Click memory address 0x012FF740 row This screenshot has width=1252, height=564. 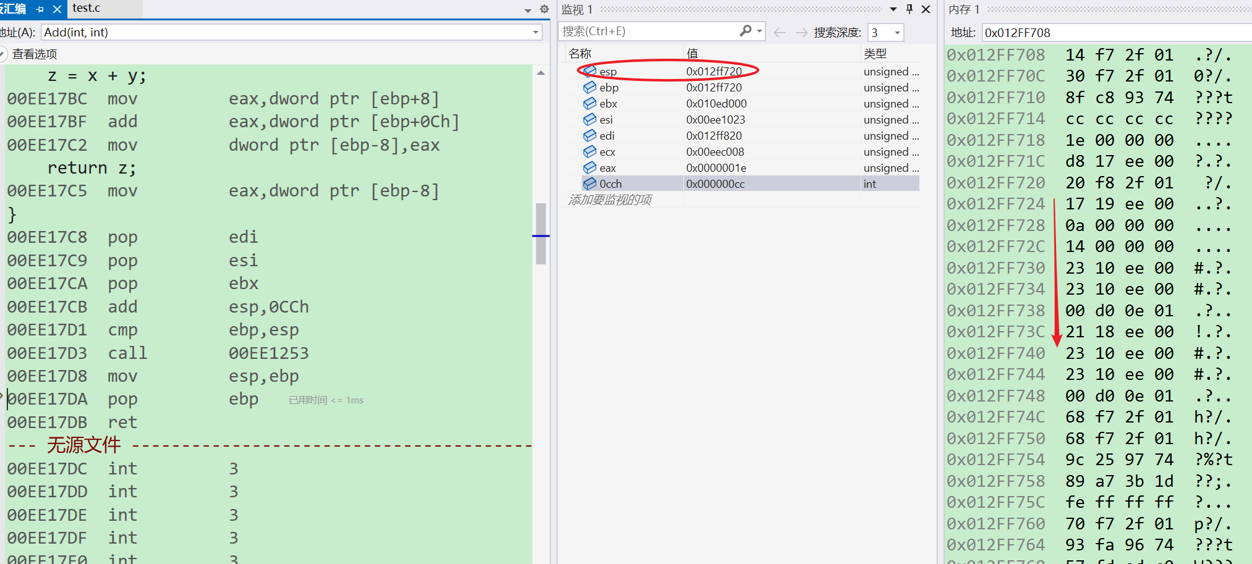[1089, 353]
